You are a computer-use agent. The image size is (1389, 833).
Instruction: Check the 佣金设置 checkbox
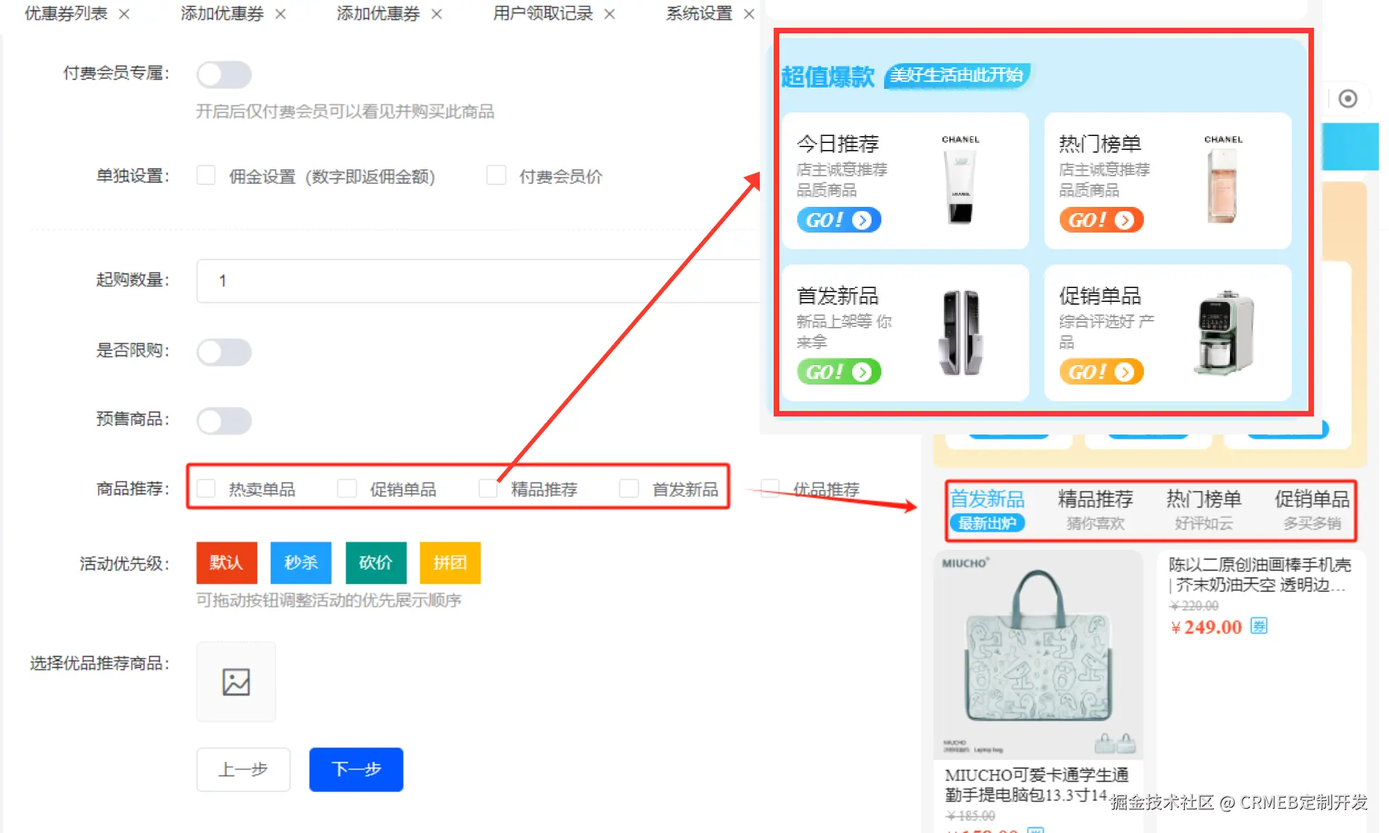pyautogui.click(x=206, y=176)
